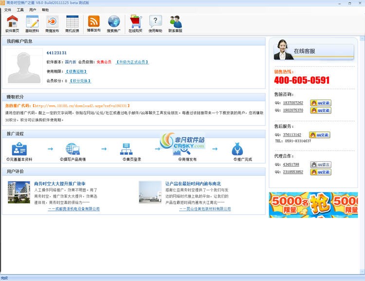
Task: Click the 在线客服 header banner
Action: click(314, 50)
